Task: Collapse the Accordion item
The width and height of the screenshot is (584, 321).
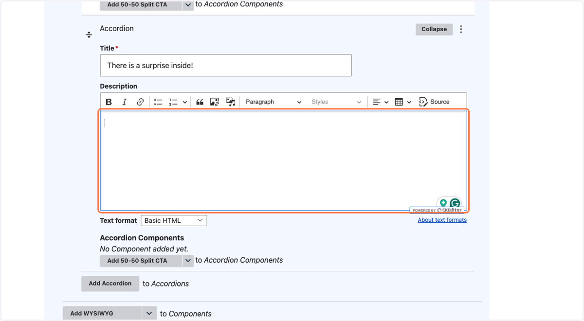Action: (434, 29)
